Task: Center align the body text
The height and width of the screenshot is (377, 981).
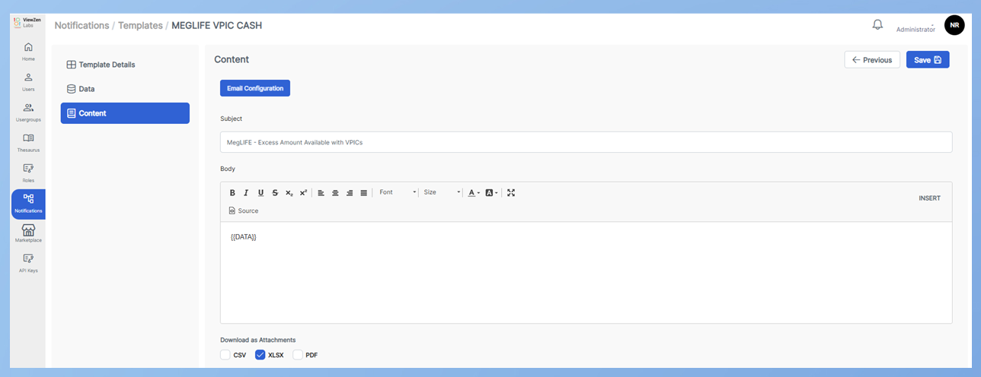Action: (x=335, y=193)
